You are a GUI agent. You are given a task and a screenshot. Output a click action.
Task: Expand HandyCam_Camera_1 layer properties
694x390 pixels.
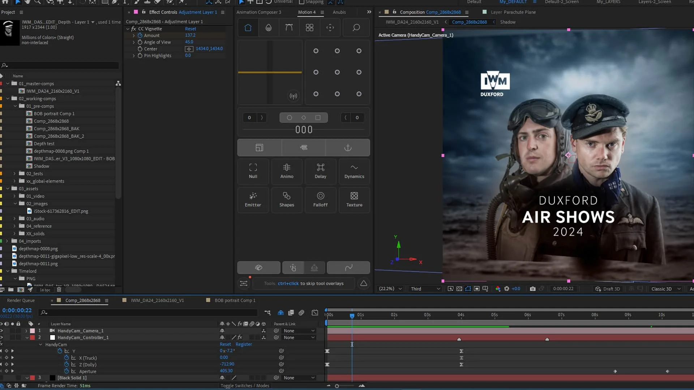26,331
